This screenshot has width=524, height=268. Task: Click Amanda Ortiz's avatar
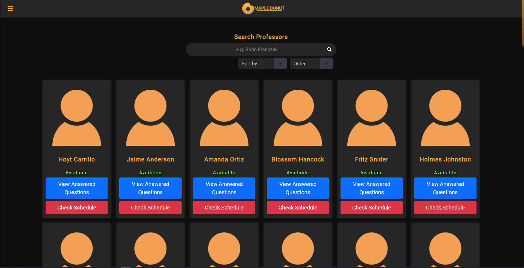click(224, 118)
